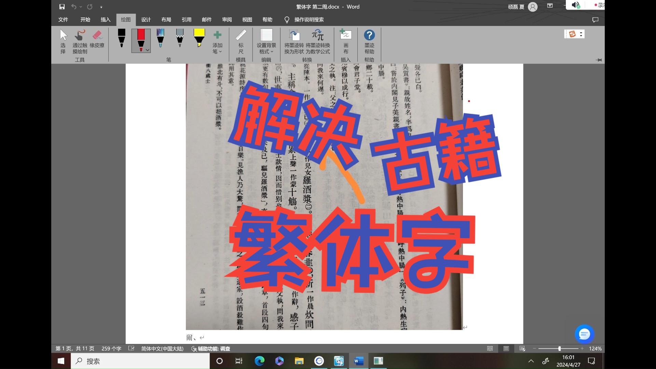Open the 引用 ribbon tab
656x369 pixels.
click(187, 19)
